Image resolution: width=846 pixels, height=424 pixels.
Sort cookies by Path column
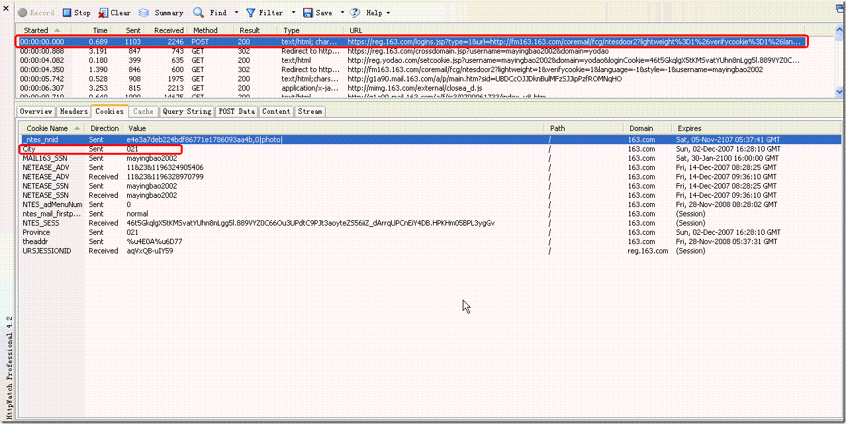[x=584, y=128]
